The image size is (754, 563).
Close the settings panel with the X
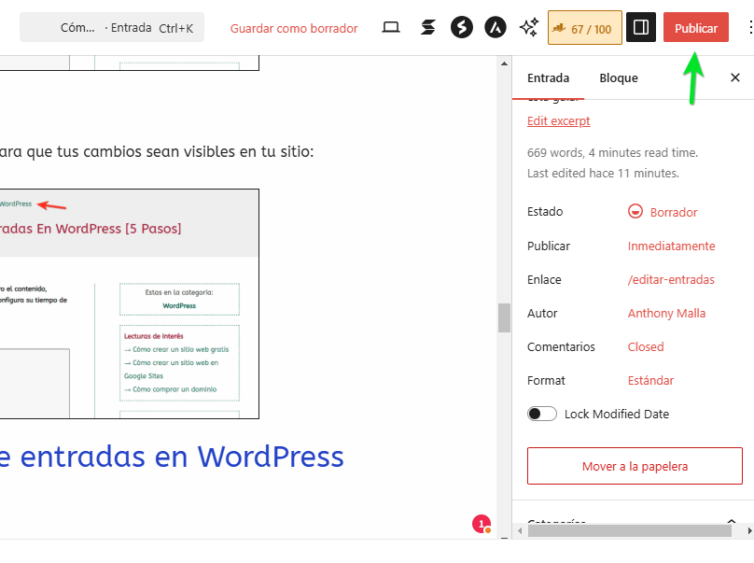[735, 77]
